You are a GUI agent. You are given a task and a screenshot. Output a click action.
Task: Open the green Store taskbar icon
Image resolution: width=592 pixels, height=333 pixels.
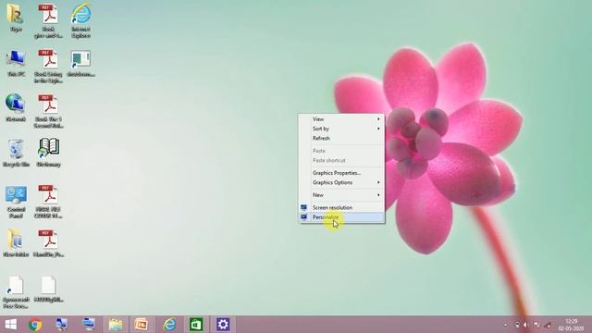(196, 325)
